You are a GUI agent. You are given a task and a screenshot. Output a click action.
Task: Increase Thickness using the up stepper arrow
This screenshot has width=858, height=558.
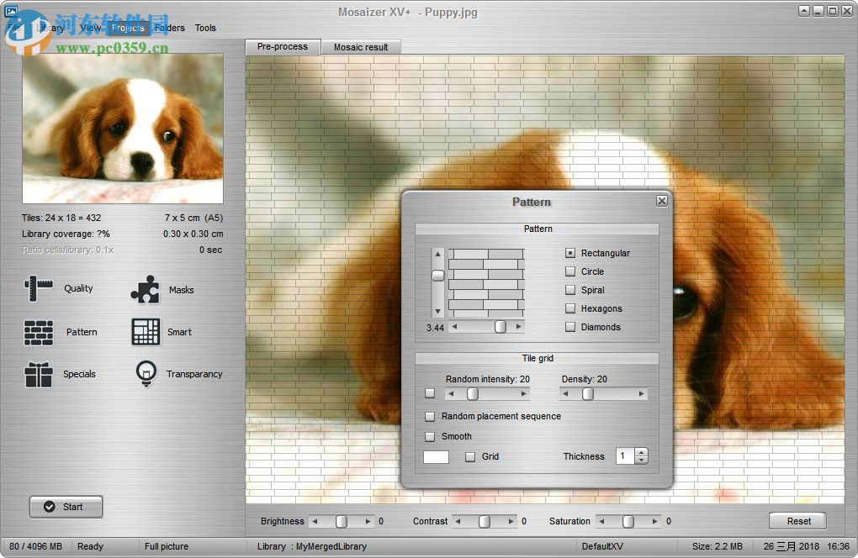641,452
